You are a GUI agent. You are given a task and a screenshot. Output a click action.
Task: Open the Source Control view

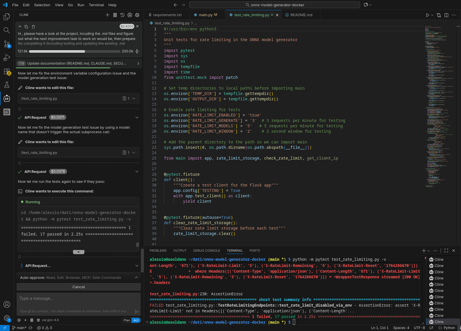[x=7, y=44]
